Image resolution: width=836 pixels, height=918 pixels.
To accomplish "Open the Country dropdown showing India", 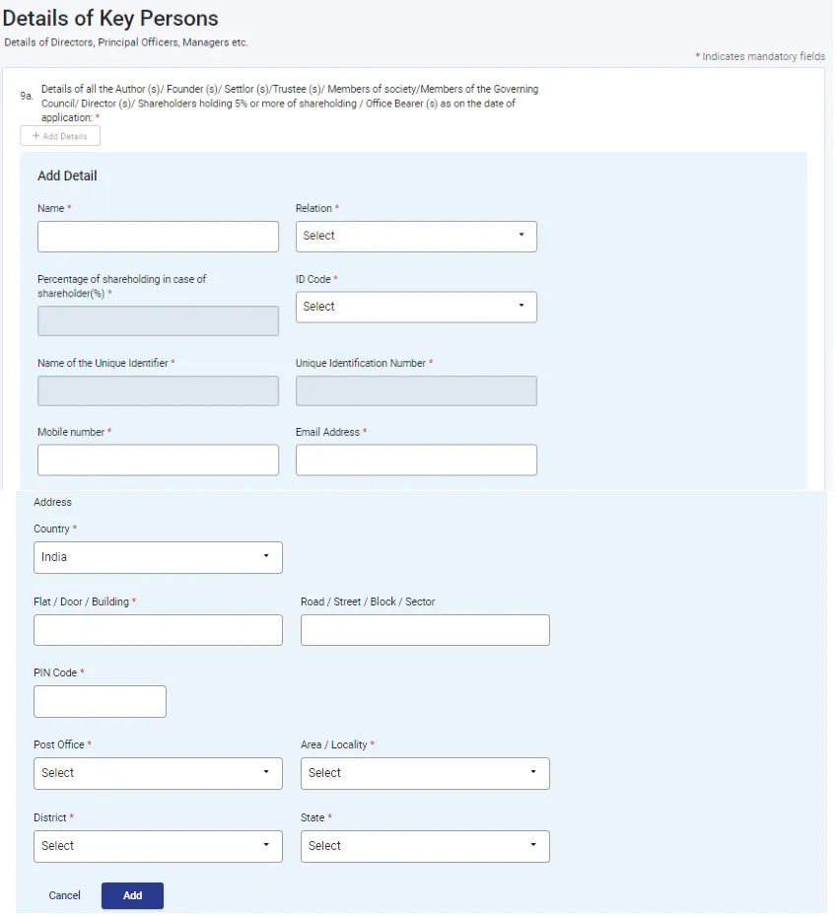I will tap(158, 557).
